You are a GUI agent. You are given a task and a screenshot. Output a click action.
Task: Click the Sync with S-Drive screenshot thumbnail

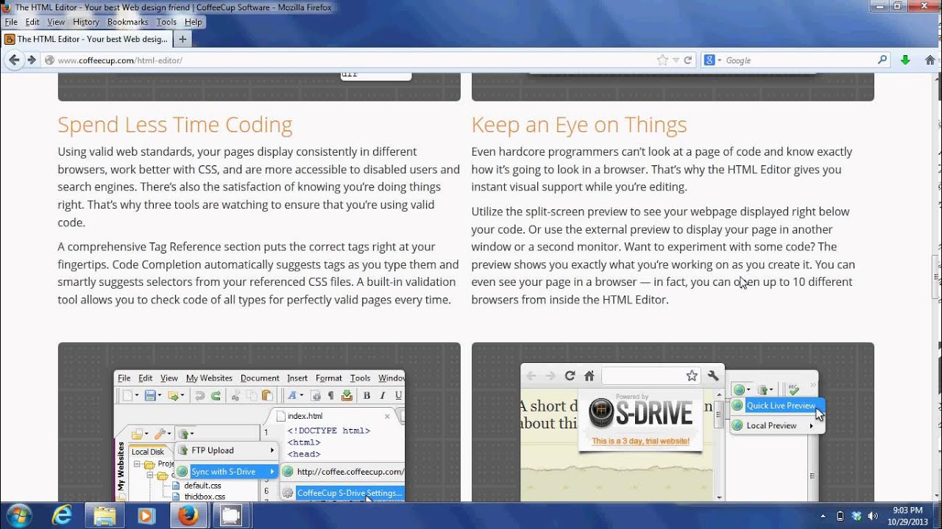tap(259, 422)
